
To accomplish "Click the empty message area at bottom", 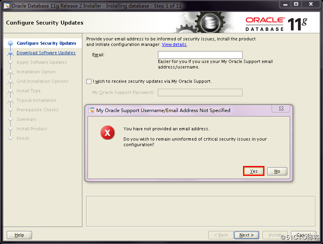I will [201, 211].
